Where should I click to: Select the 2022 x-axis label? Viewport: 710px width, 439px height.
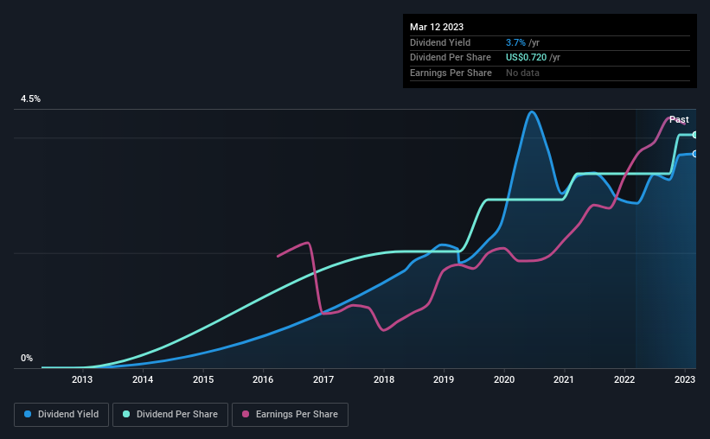tap(624, 379)
